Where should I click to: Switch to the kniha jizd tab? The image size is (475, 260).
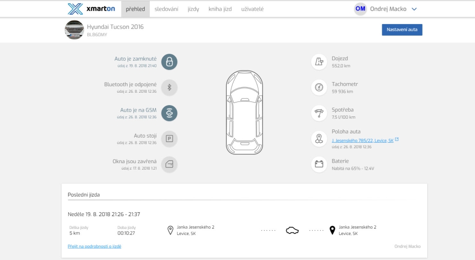click(x=220, y=9)
